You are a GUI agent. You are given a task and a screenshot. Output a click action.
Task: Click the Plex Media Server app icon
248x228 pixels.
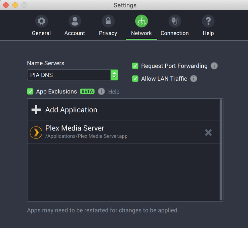[x=36, y=132]
